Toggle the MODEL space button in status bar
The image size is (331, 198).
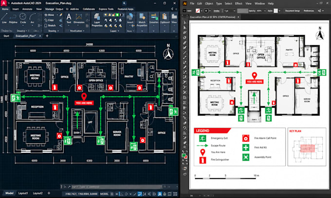(104, 194)
